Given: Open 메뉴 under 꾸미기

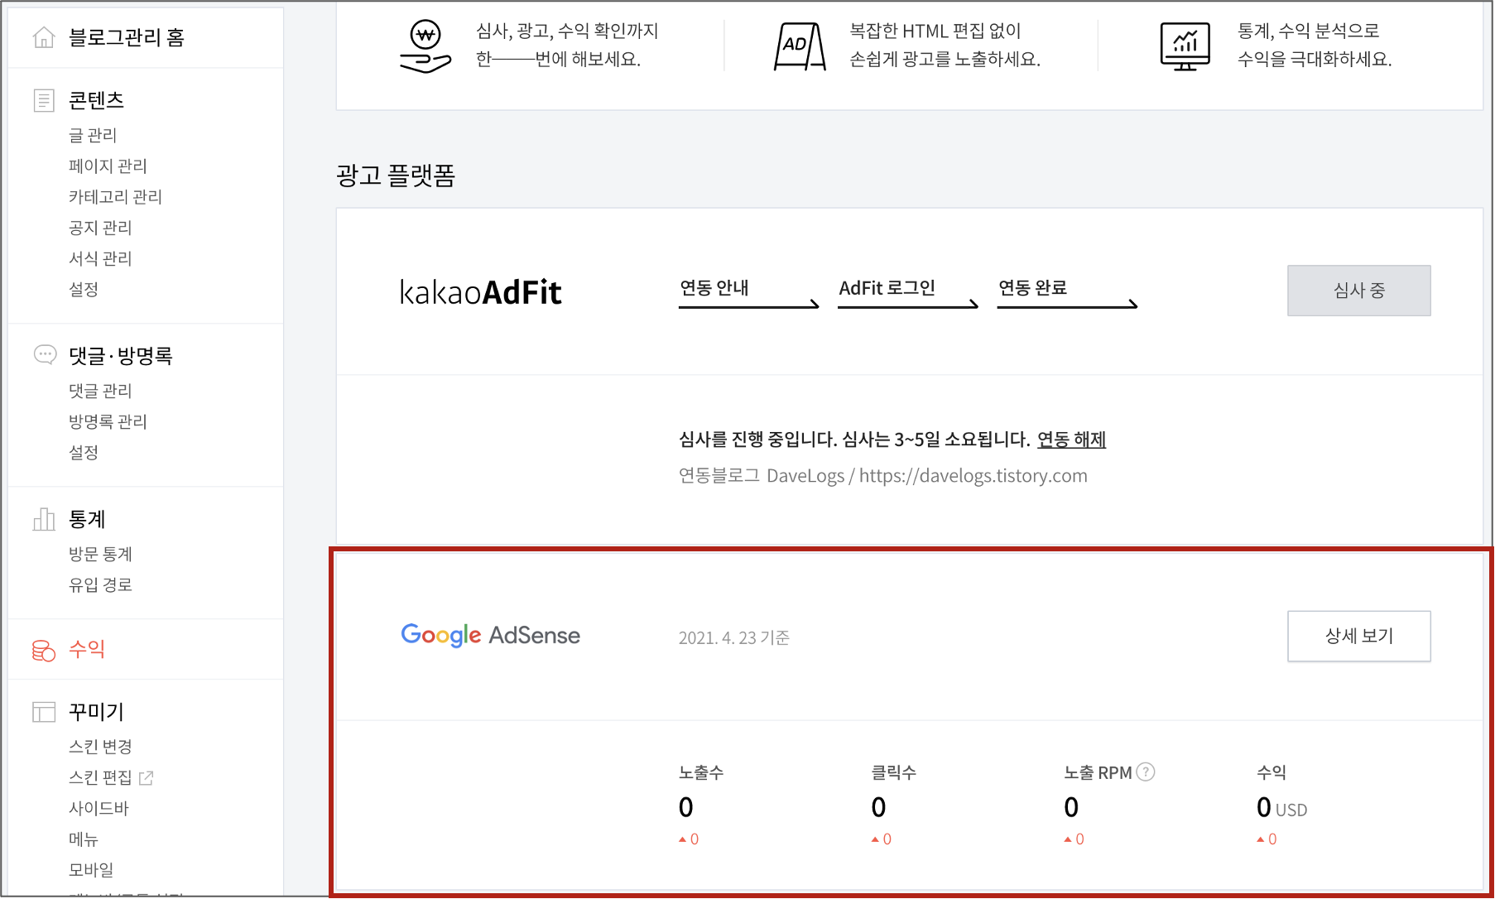Looking at the screenshot, I should [x=84, y=839].
